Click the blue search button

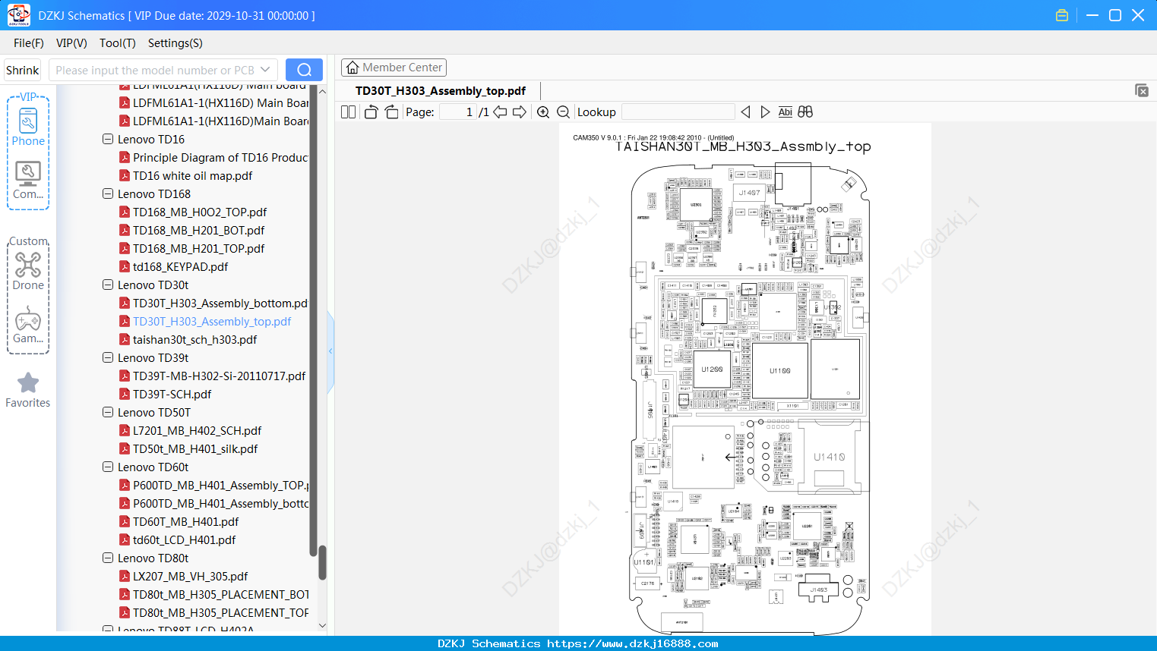point(304,70)
